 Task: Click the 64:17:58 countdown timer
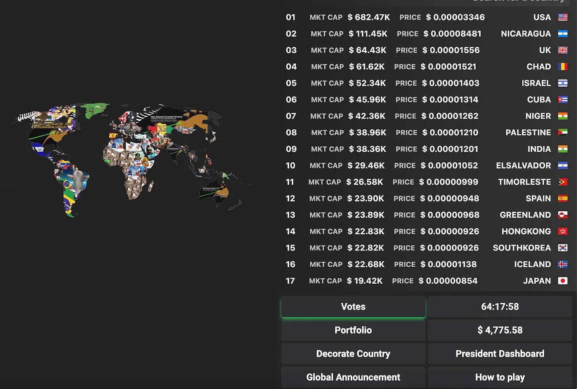pyautogui.click(x=500, y=307)
